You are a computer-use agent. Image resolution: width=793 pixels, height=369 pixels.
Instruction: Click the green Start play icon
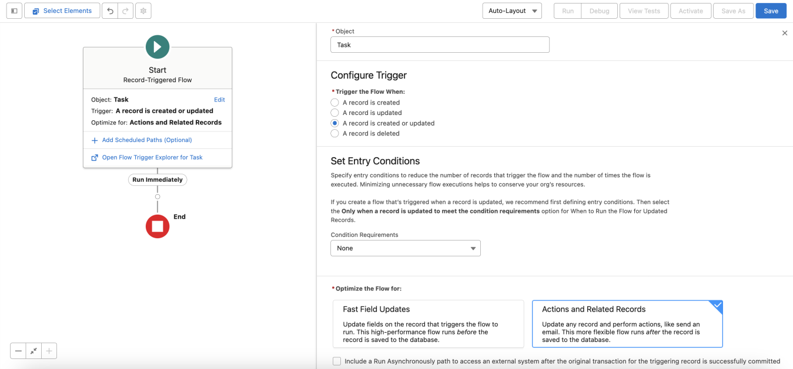click(x=158, y=47)
